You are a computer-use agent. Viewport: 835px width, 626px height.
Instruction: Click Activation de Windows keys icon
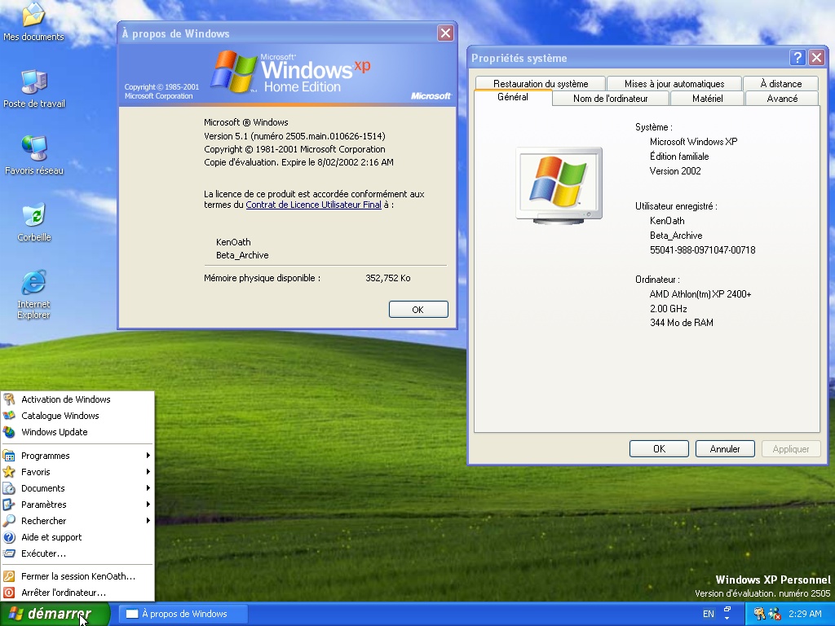pyautogui.click(x=9, y=399)
